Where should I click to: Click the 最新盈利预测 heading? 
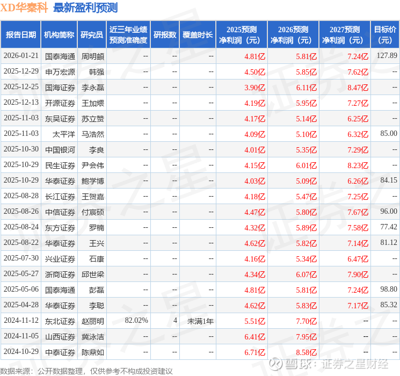[85, 8]
